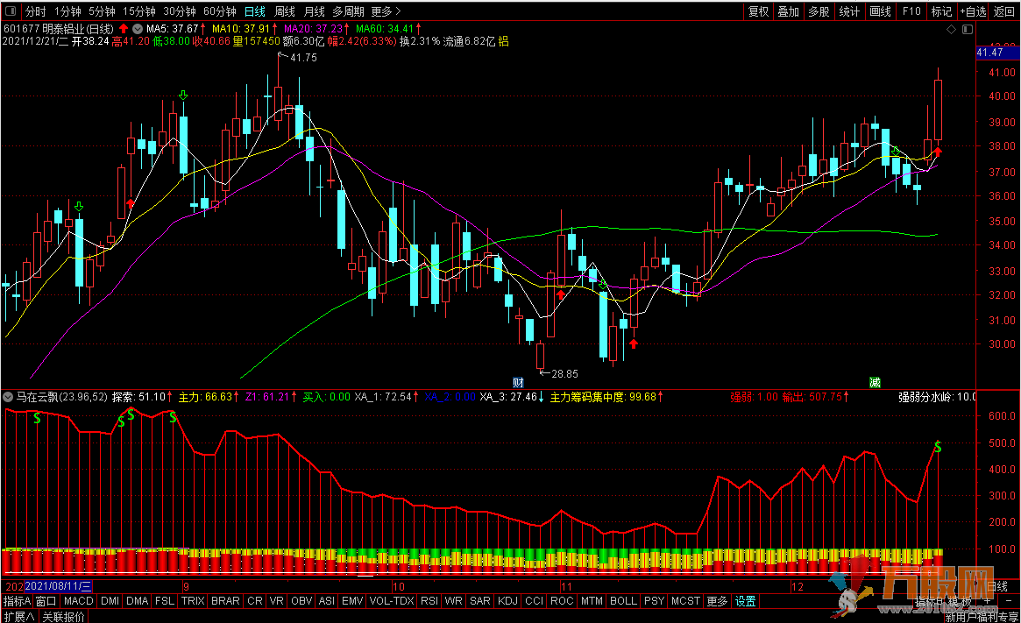Viewport: 1021px width, 623px height.
Task: Select the MACD indicator tab
Action: [78, 601]
